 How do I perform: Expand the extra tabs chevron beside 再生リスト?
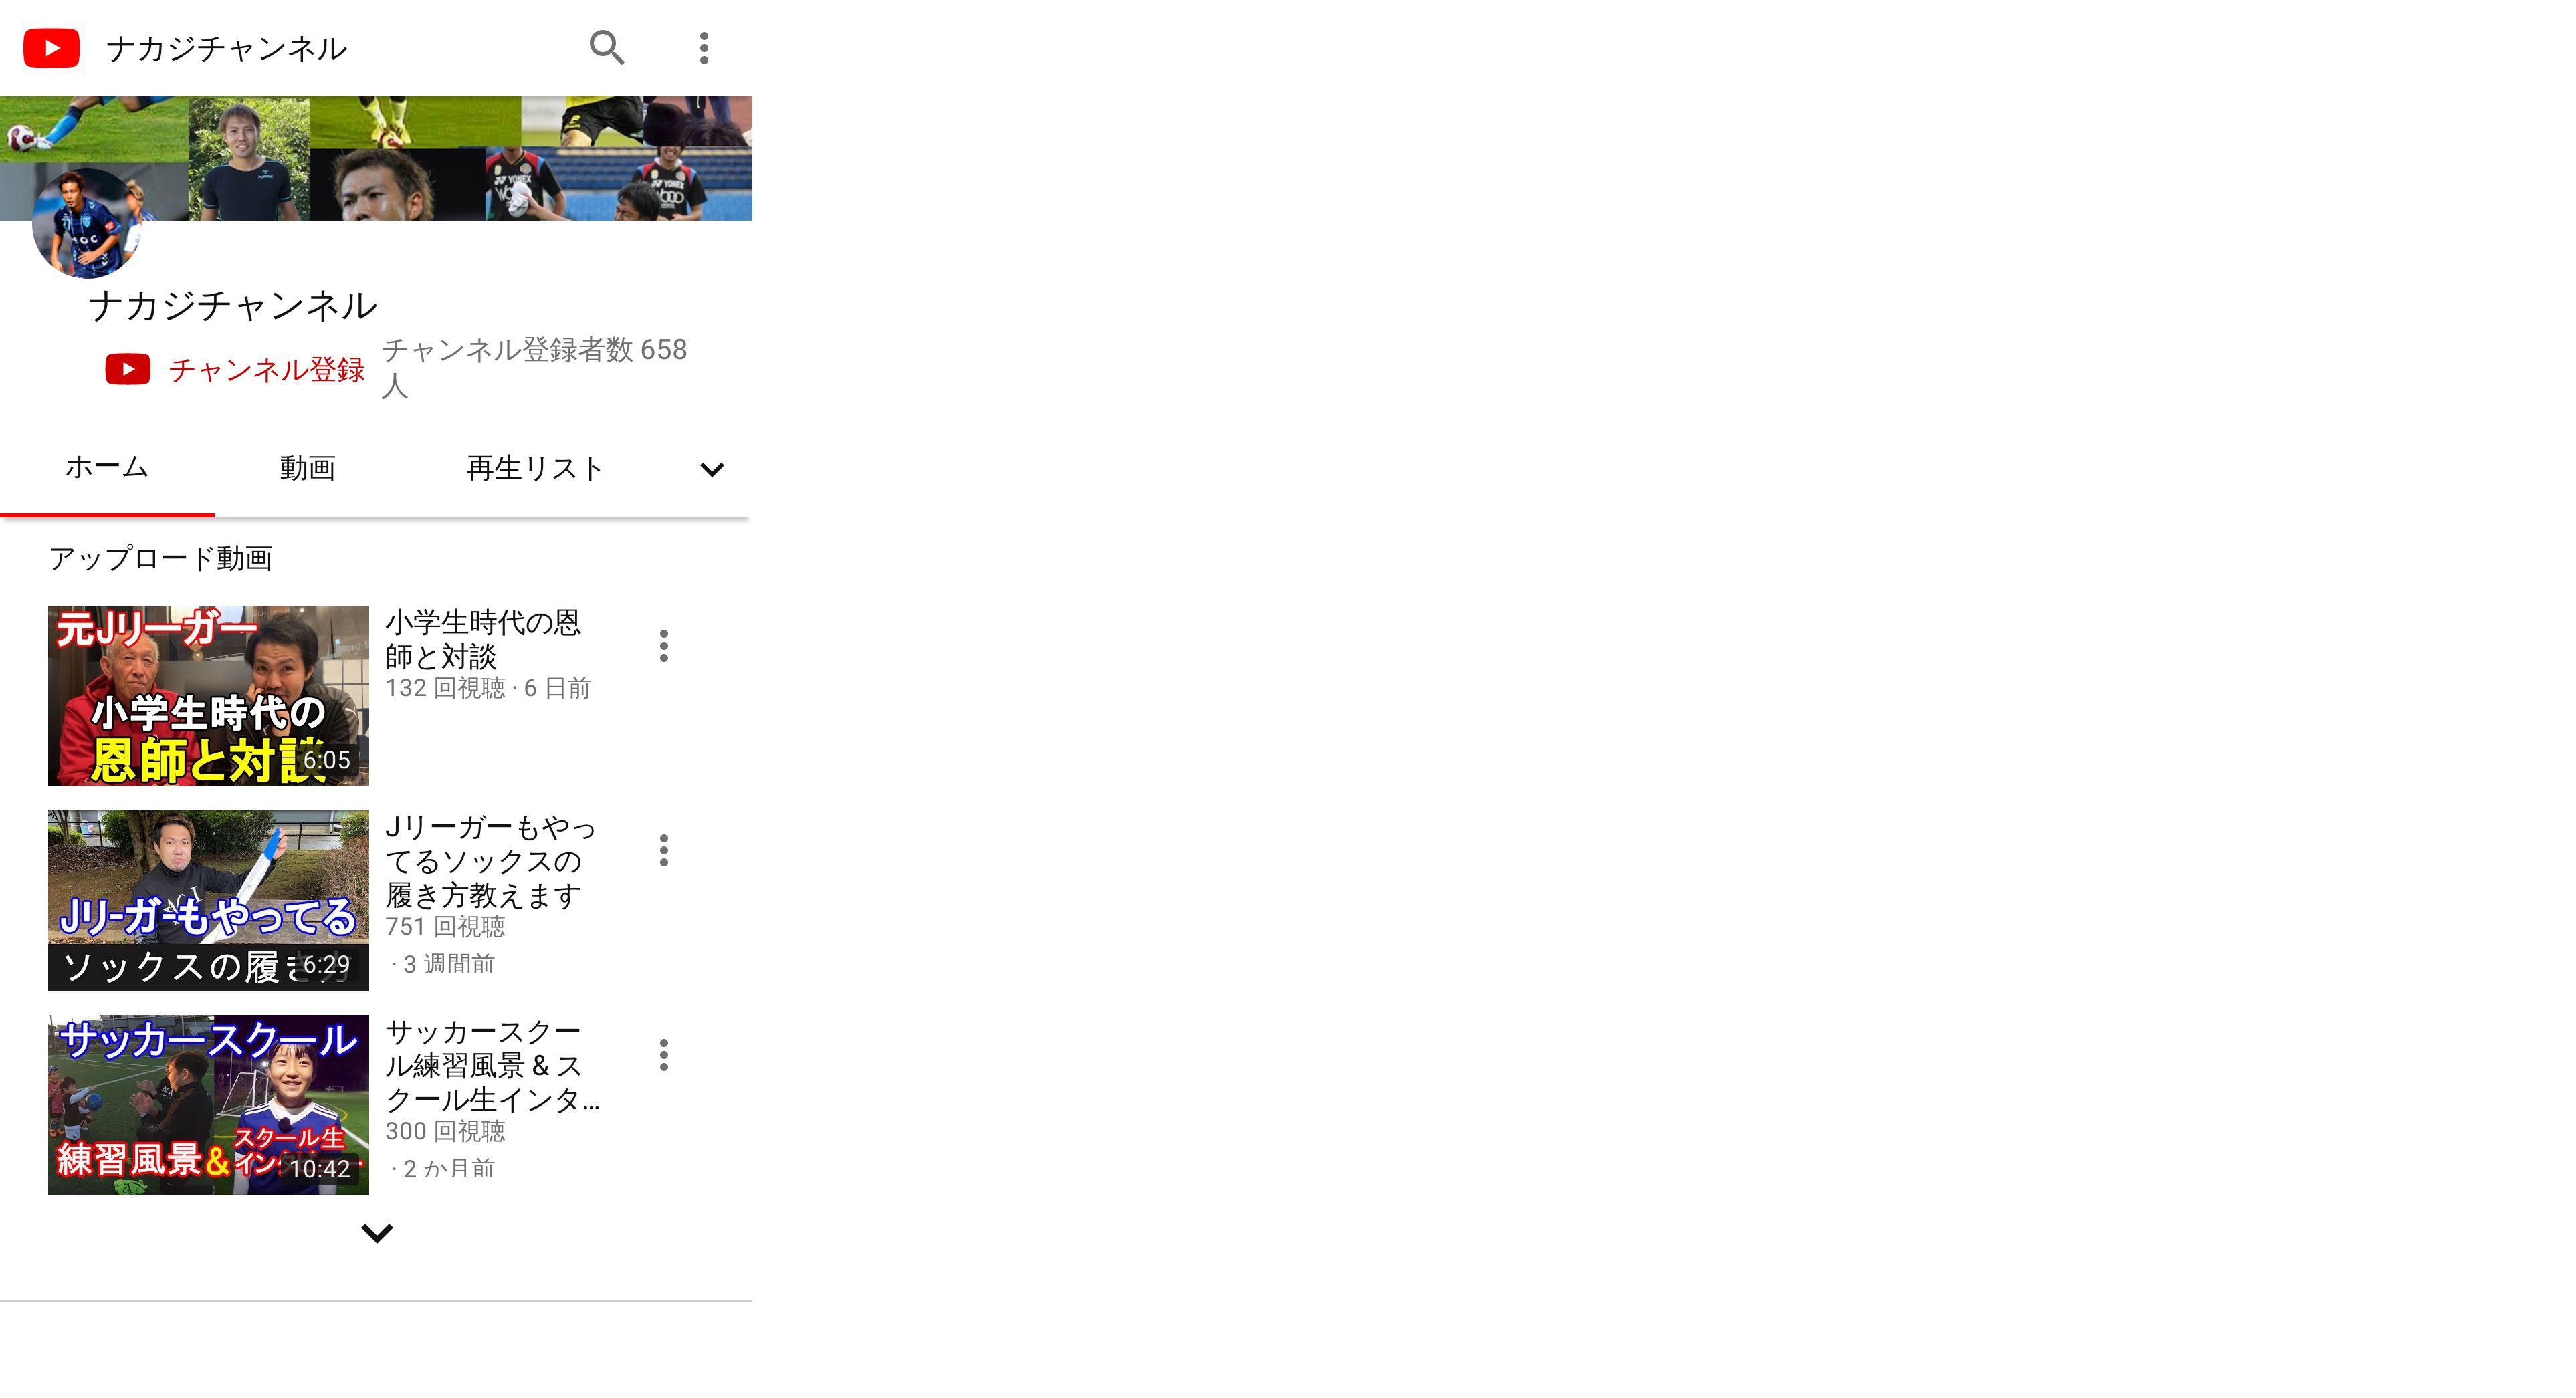point(712,469)
